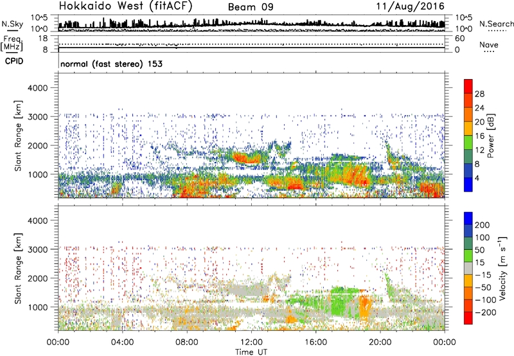Click the 'Hokkaido West (fitACF)' title
514x356 pixels.
tap(125, 6)
